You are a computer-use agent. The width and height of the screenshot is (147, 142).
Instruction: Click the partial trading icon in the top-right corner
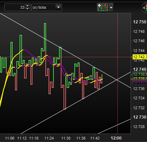[x=145, y=8]
